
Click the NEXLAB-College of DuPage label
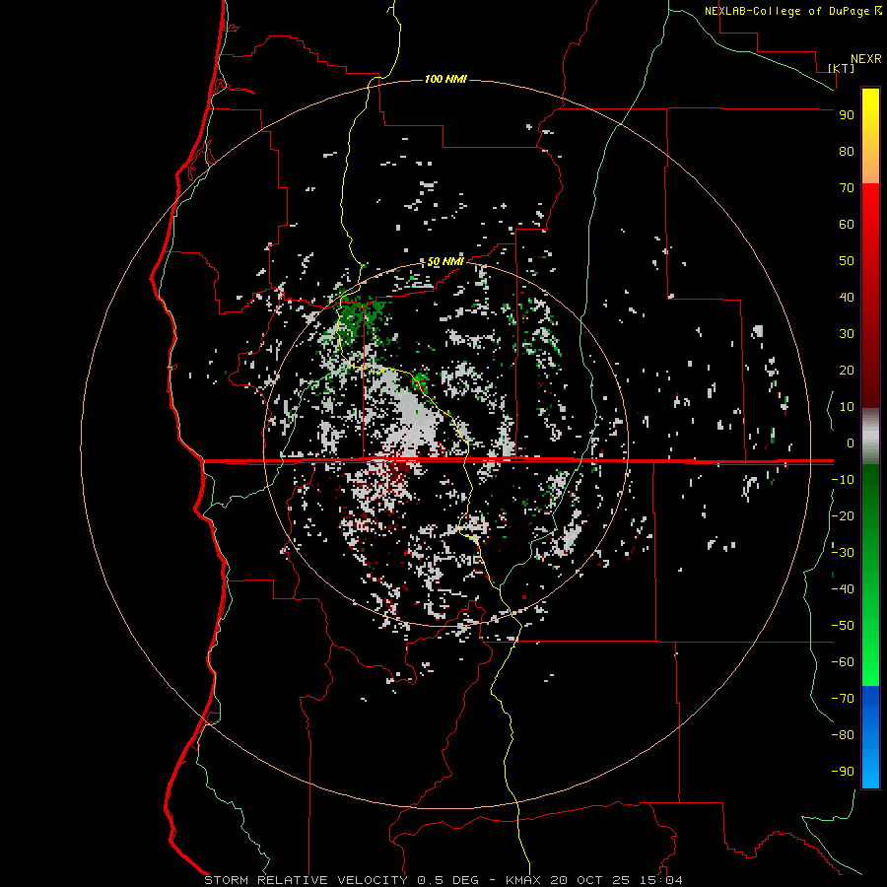[786, 11]
